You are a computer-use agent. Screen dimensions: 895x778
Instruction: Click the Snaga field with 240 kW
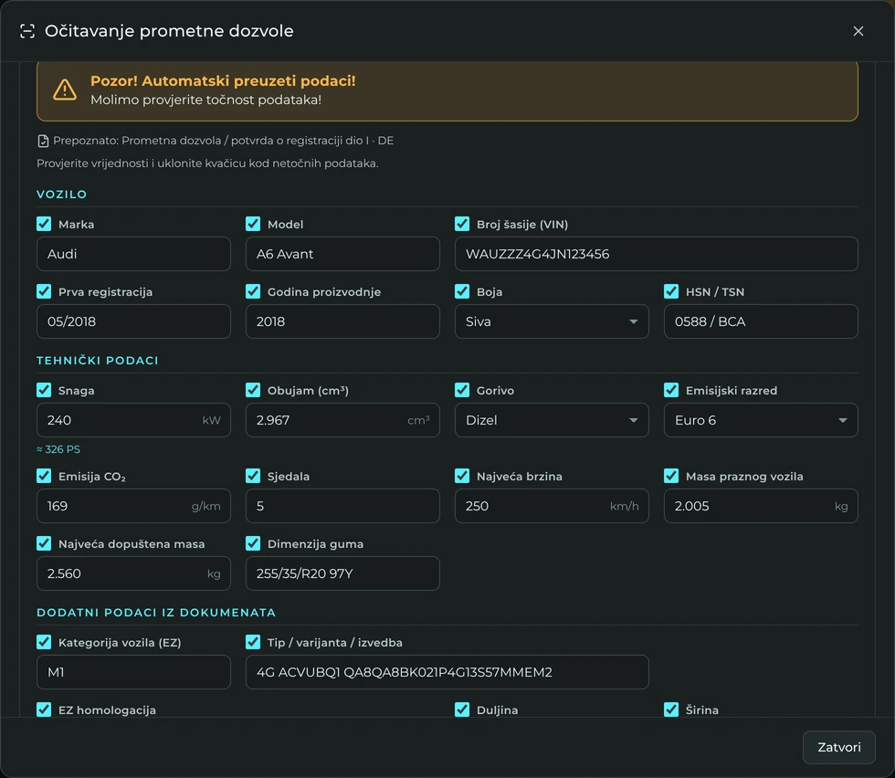[133, 420]
